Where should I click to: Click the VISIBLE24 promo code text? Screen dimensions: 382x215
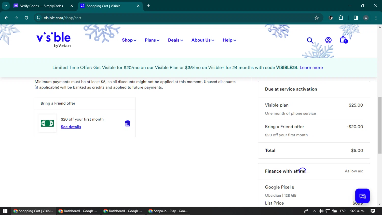286,68
